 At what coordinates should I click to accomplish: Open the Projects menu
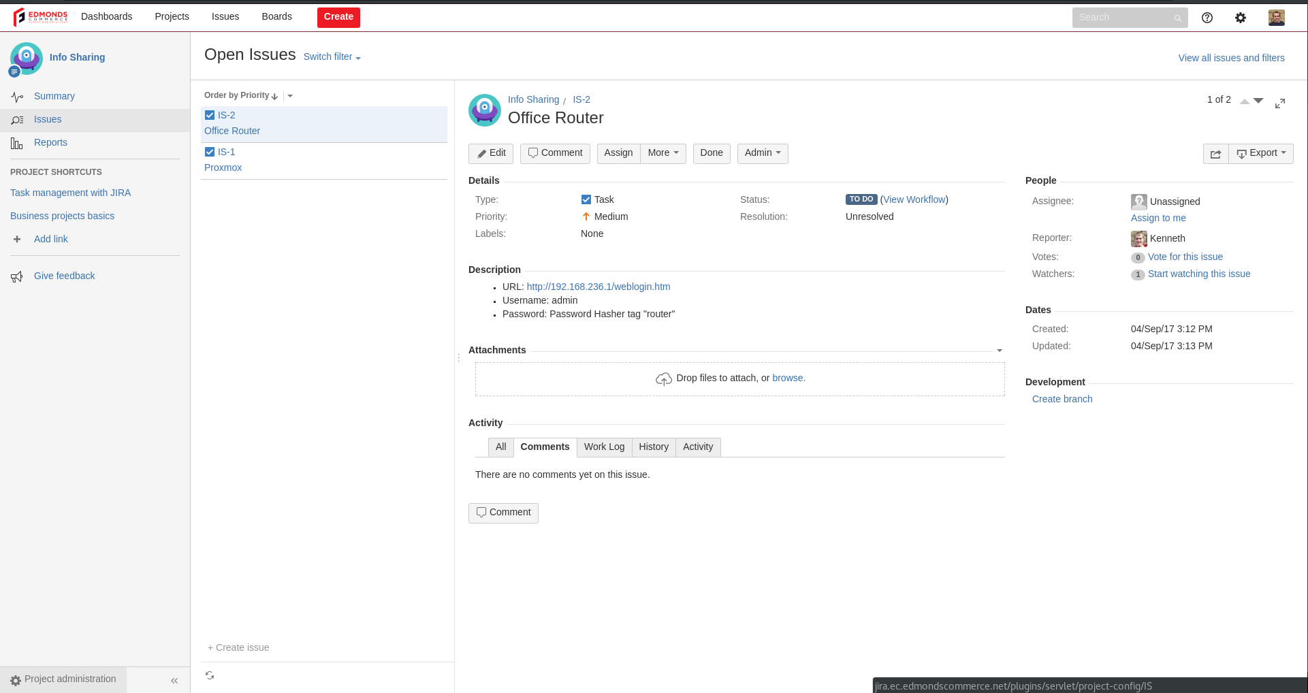point(172,16)
